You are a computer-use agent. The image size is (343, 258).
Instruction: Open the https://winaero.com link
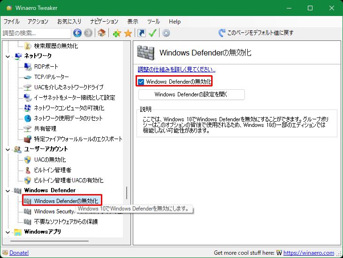tap(309, 253)
